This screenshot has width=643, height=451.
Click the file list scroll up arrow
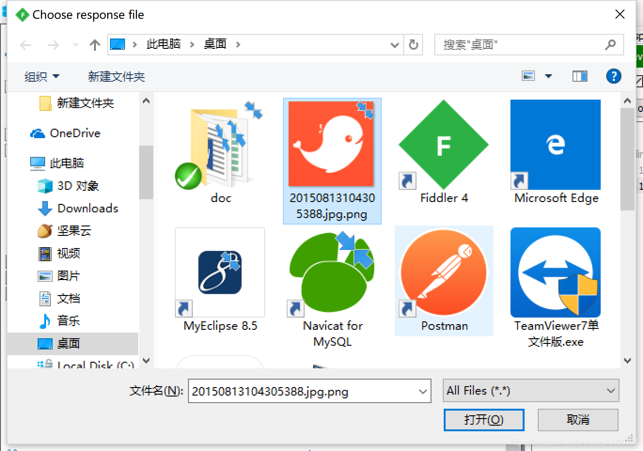coord(627,101)
